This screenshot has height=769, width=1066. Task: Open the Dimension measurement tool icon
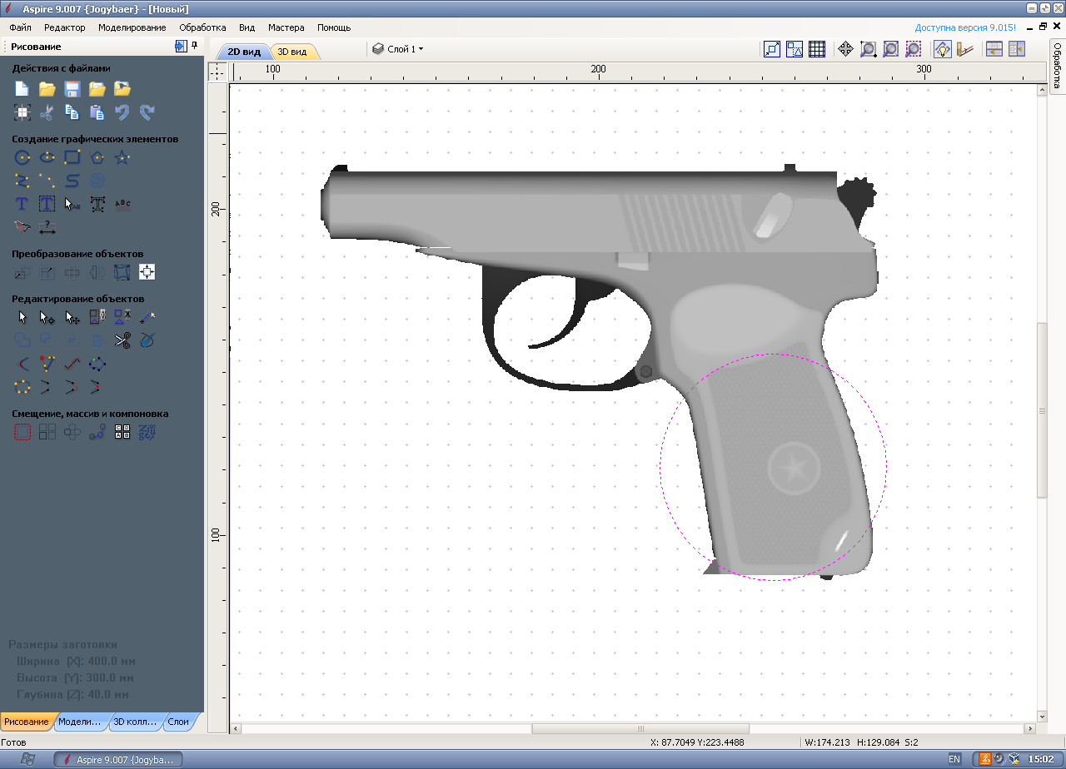(x=47, y=226)
